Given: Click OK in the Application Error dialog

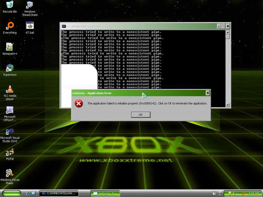Looking at the screenshot, I should click(x=141, y=115).
